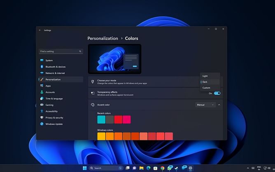Click the Accent color row header
Screen dimensions: 275x172
click(155, 105)
